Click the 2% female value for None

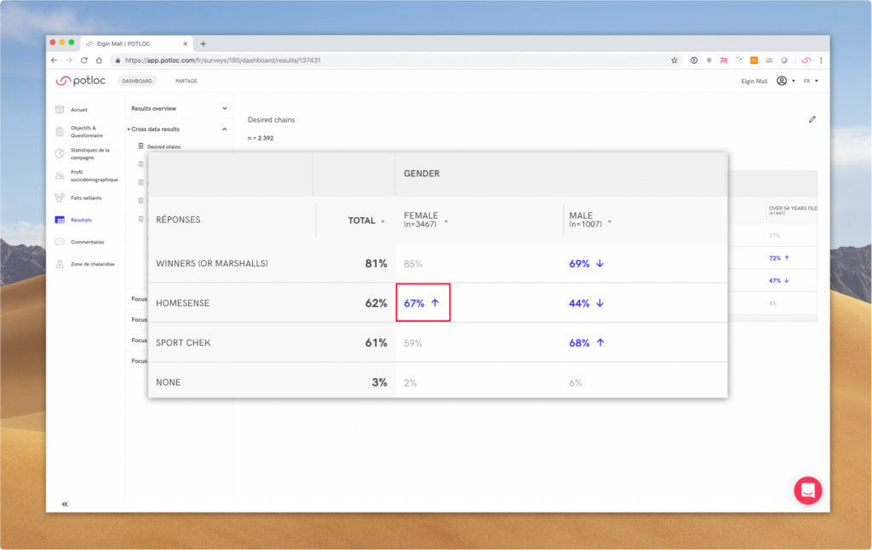410,382
